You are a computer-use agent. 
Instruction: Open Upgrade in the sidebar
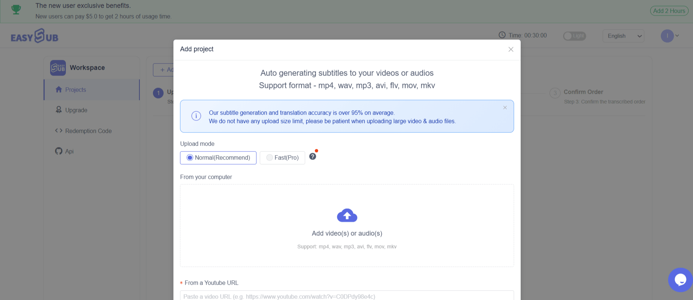point(91,110)
